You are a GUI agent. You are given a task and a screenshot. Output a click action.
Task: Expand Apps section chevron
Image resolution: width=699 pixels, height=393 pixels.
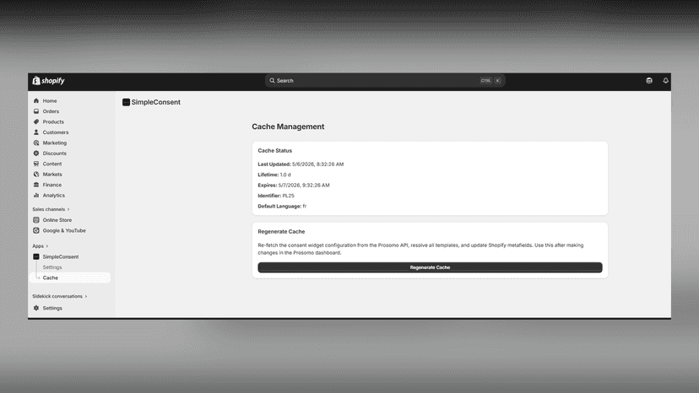coord(46,246)
